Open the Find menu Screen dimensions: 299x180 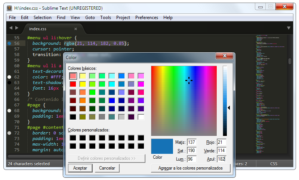point(61,18)
